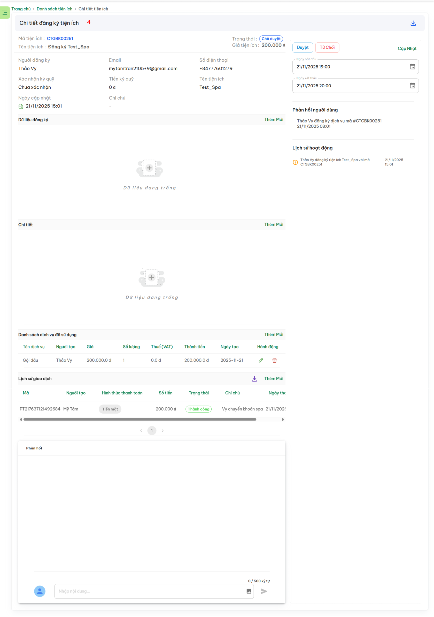The width and height of the screenshot is (434, 617).
Task: Download the utility registration details file
Action: 413,23
